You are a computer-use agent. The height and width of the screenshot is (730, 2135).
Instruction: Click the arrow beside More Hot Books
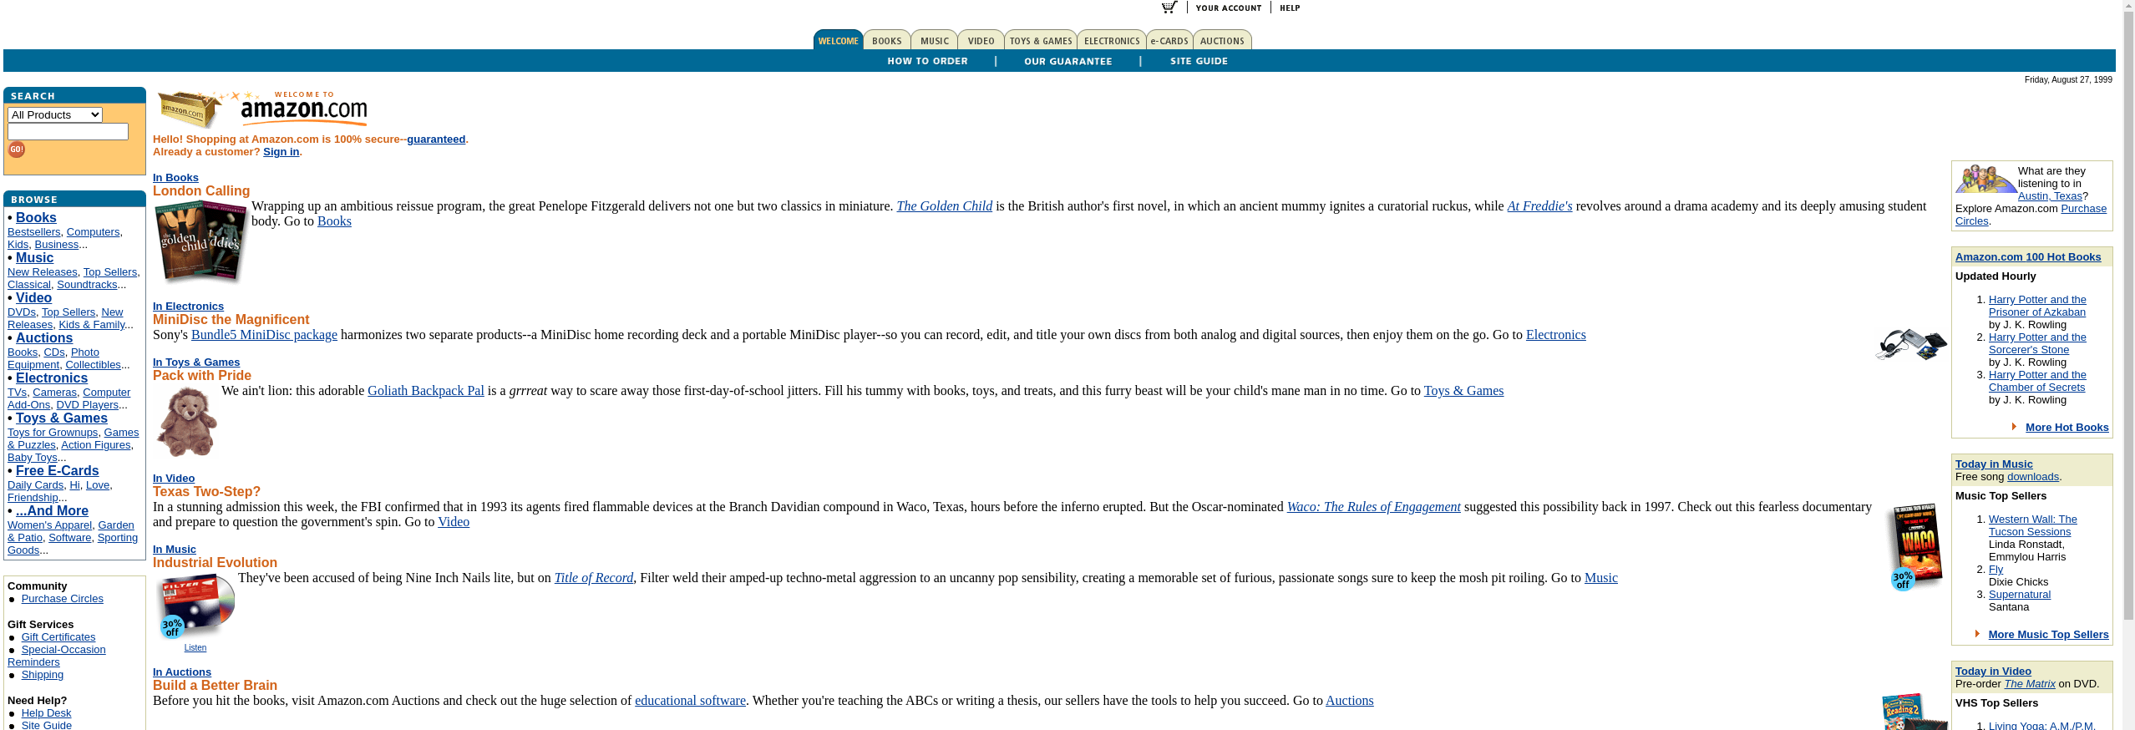[2014, 427]
